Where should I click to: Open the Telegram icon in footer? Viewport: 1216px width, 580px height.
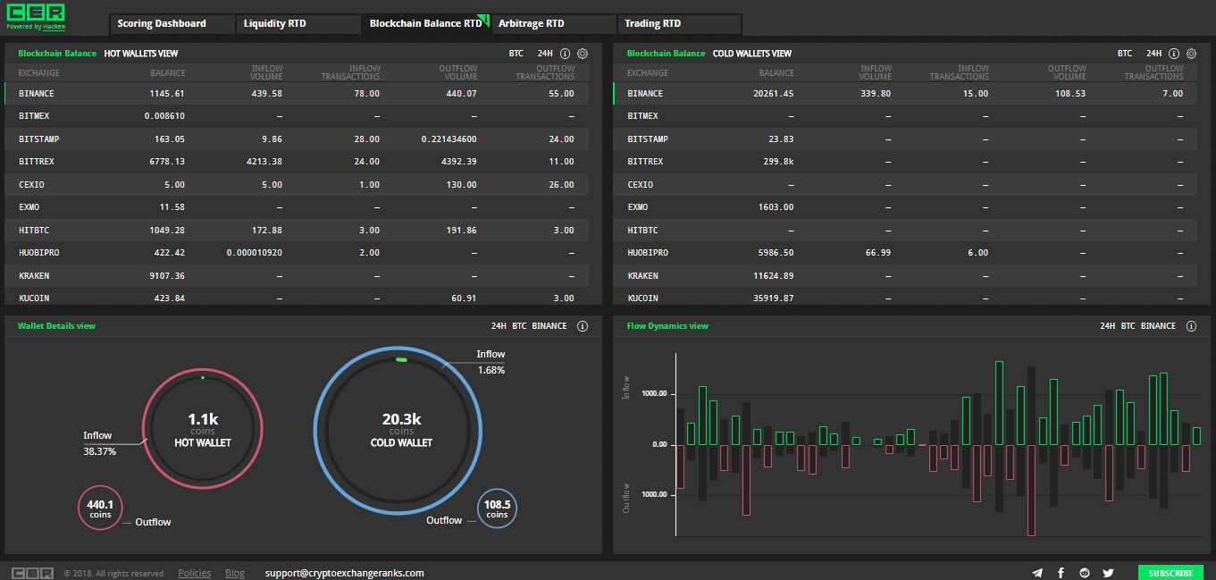[x=1037, y=573]
